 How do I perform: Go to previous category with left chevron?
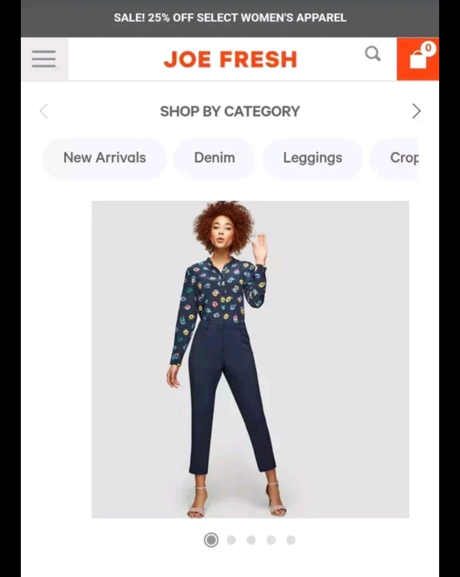(43, 111)
